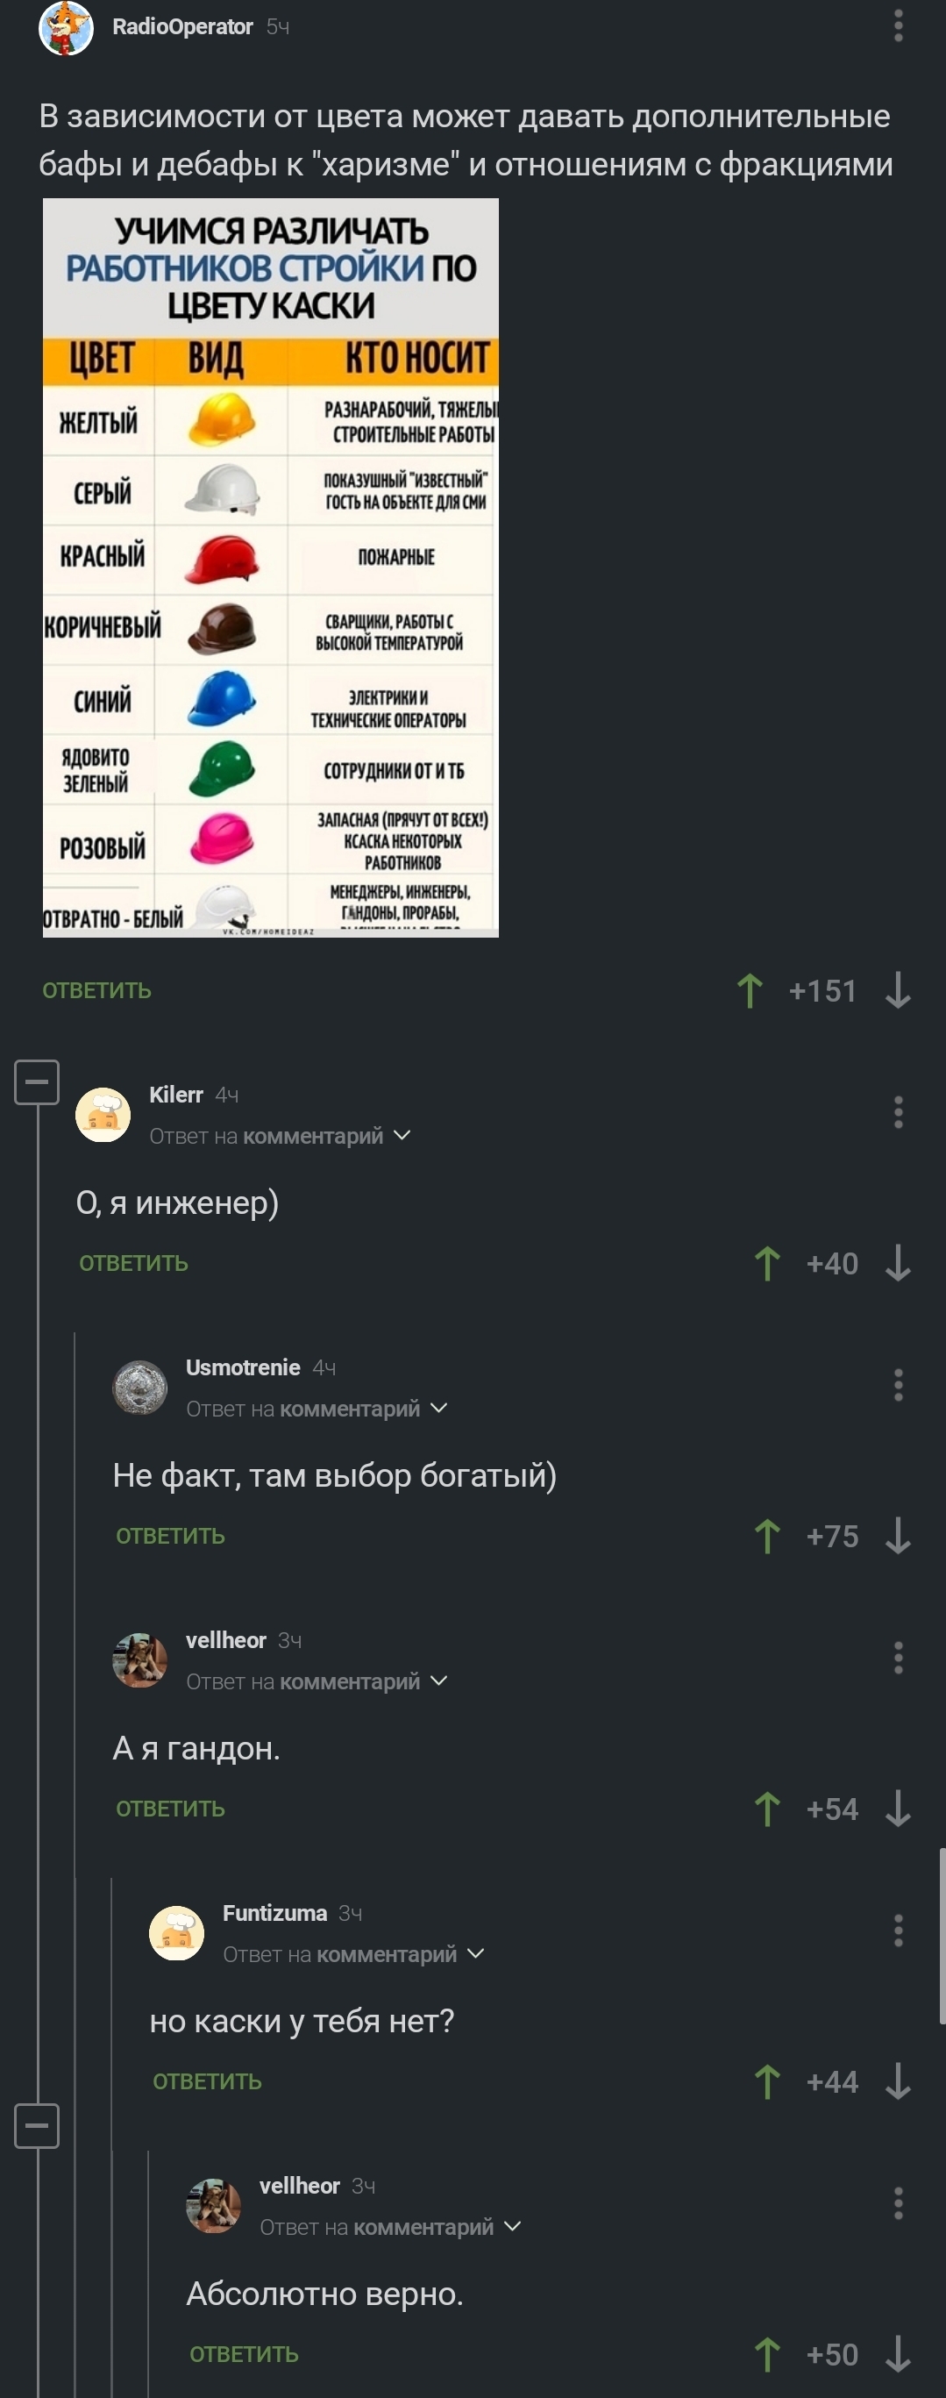
Task: Upvote RadioOperator's comment with +151
Action: [750, 990]
